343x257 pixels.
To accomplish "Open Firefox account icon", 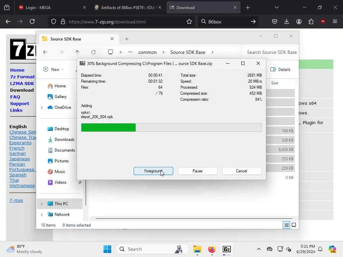I will point(299,22).
